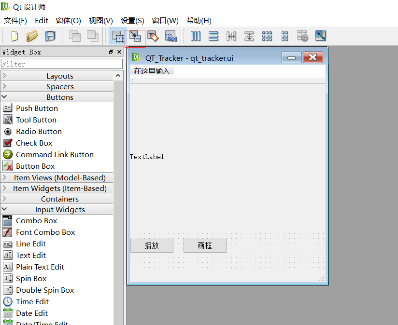
Task: Switch to Edit Tab Order mode
Action: (171, 36)
